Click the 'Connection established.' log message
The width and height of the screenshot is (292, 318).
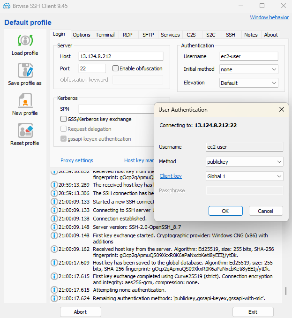(x=120, y=219)
